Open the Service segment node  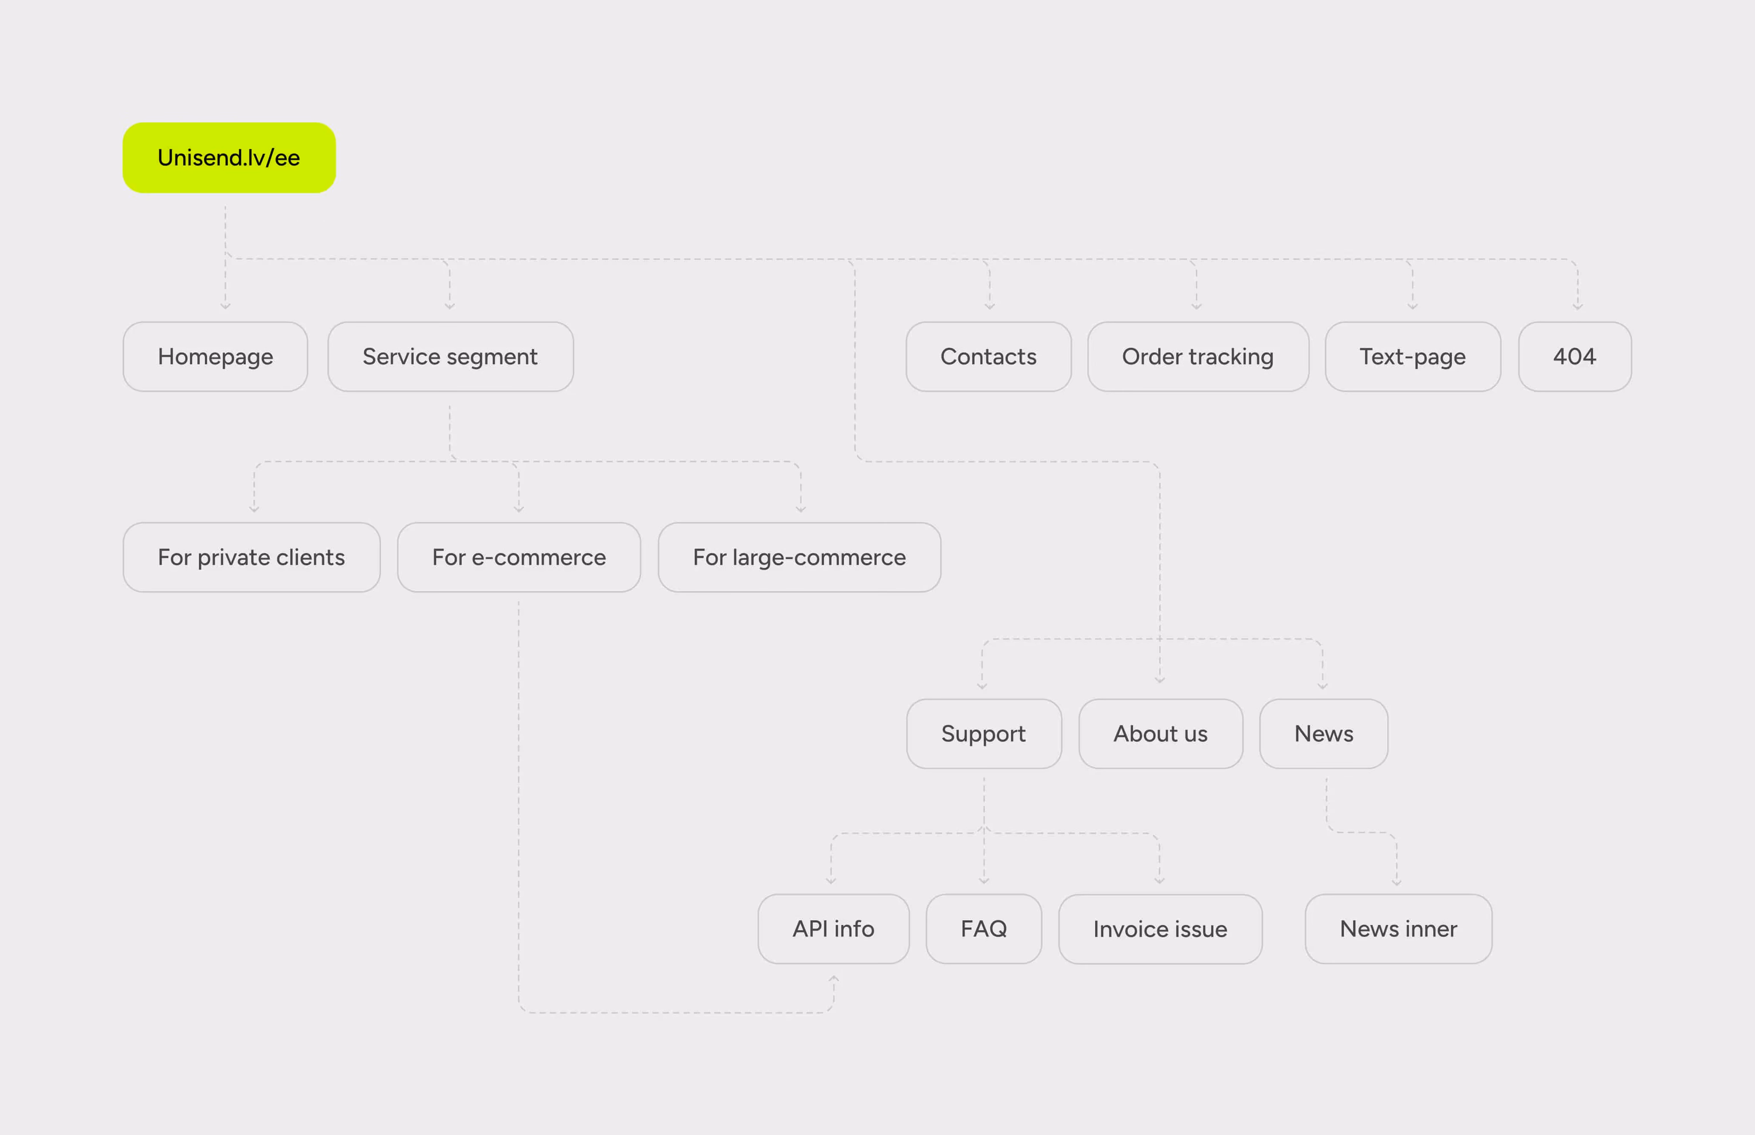coord(450,356)
